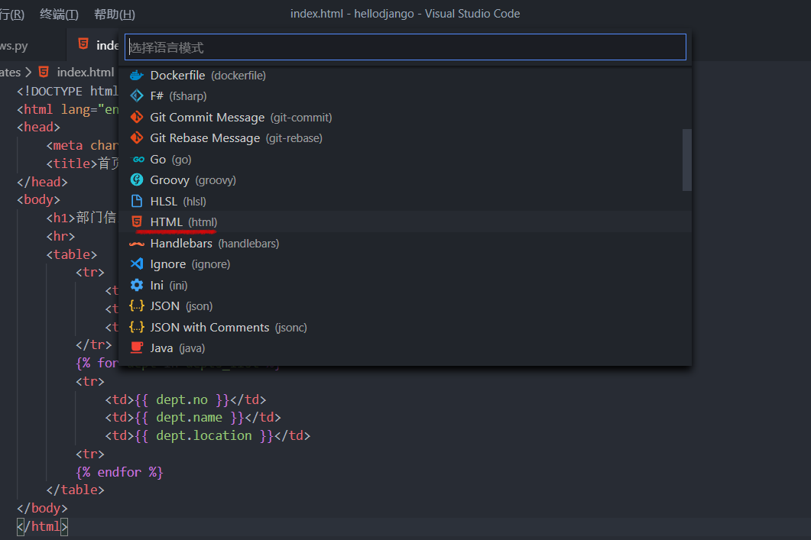Open the 运行(R) menu
811x540 pixels.
coord(12,14)
